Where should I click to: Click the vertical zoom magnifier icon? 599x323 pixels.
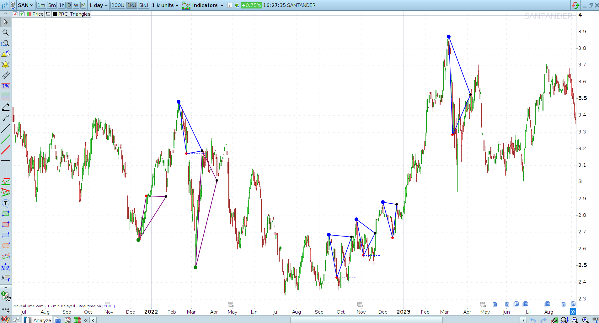pos(564,320)
